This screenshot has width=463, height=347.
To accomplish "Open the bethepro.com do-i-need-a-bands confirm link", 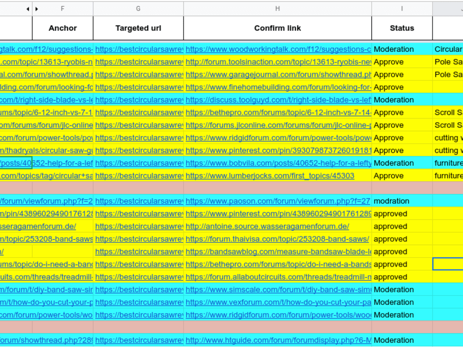I will click(x=278, y=265).
